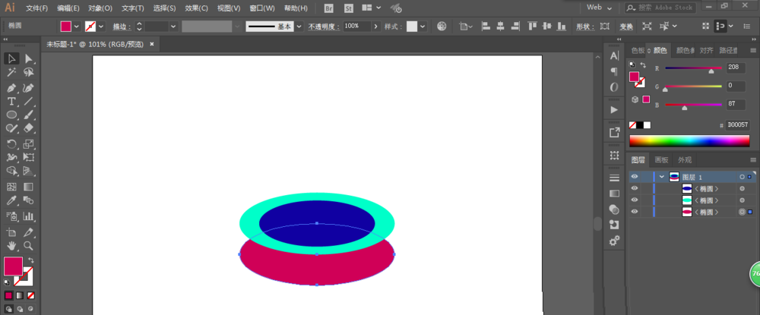Click the hex color field D00057
760x315 pixels.
pos(737,124)
